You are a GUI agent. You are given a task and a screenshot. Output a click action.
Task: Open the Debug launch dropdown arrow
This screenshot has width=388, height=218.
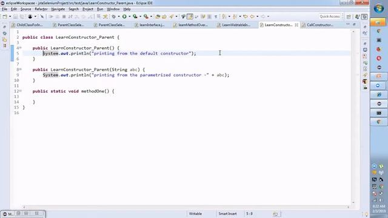pos(119,16)
